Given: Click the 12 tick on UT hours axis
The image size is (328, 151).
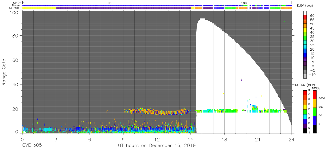Looking at the screenshot, I should (x=157, y=140).
